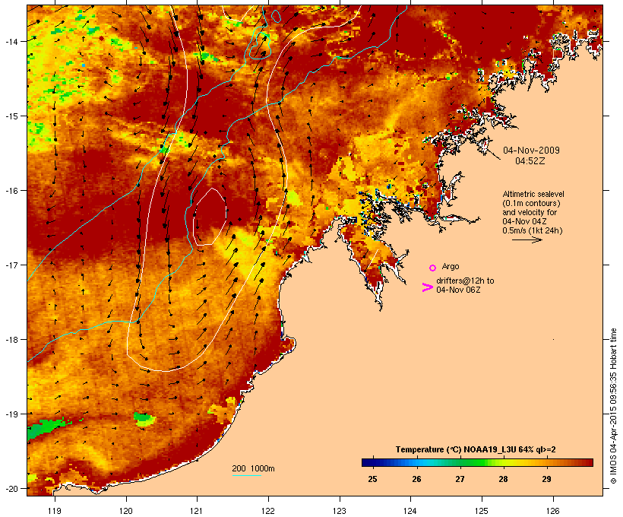Viewport: 623px width, 517px height.
Task: Click the colorbar value 27
Action: coord(460,479)
